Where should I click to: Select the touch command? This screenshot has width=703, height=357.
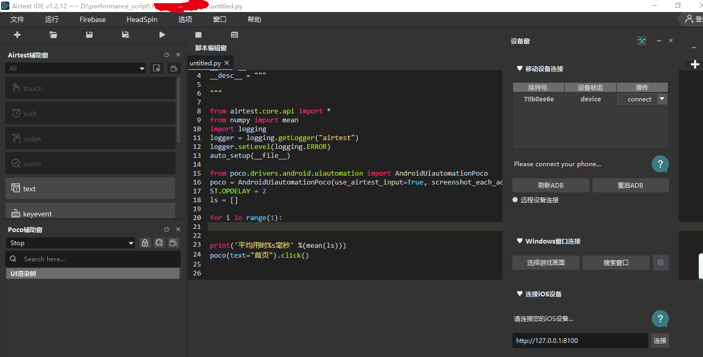pyautogui.click(x=91, y=88)
